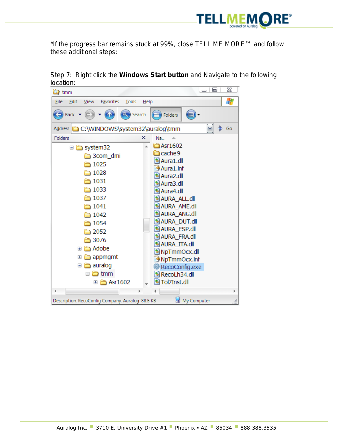Screen dimensions: 343x444
Task: Collapse the auralog folder node
Action: click(x=80, y=266)
